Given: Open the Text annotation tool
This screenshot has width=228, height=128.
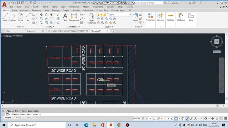Looking at the screenshot, I should [x=65, y=17].
